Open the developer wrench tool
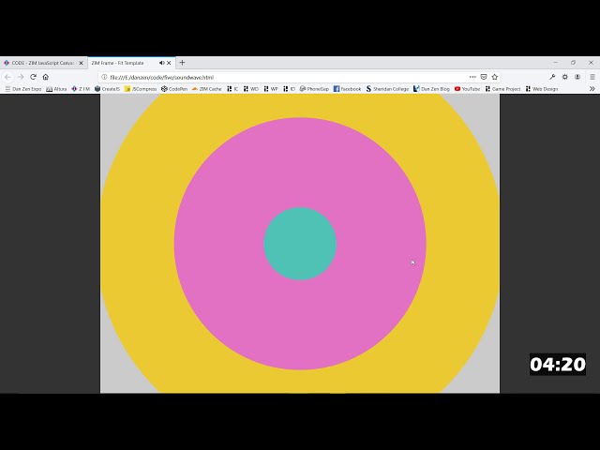Image resolution: width=600 pixels, height=450 pixels. 552,77
